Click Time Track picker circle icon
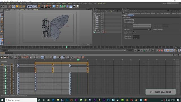Image resolution: width=181 pixels, height=102 pixels. 150,29
